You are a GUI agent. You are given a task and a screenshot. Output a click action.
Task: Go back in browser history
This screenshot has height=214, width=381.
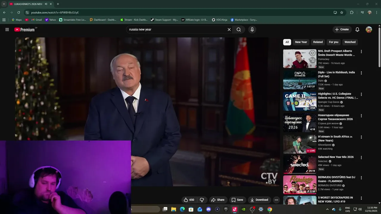4,12
